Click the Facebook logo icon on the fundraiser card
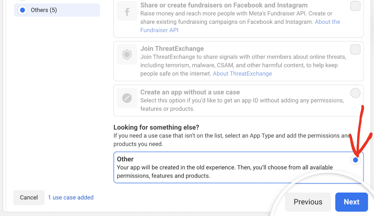The height and width of the screenshot is (216, 374). tap(127, 11)
